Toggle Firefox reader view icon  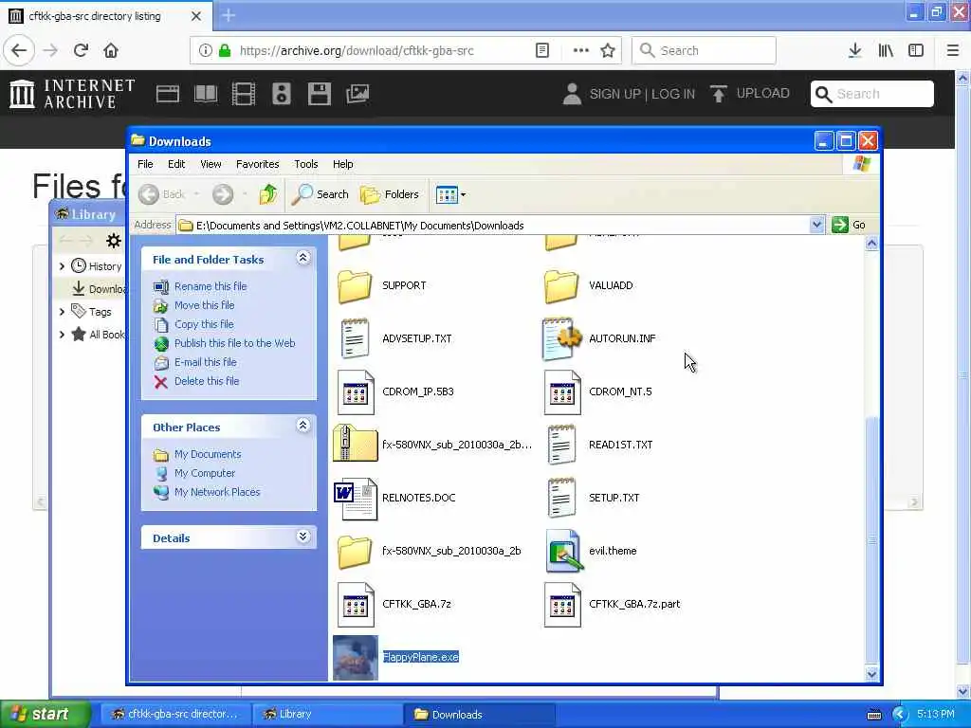[541, 50]
